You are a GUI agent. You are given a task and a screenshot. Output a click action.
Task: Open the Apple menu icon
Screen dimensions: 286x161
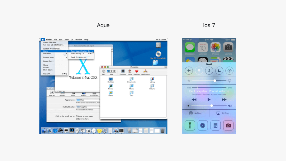[x=43, y=39]
